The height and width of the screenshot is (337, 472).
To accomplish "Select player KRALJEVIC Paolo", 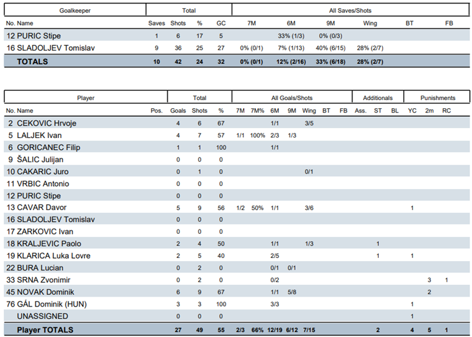I will click(49, 244).
